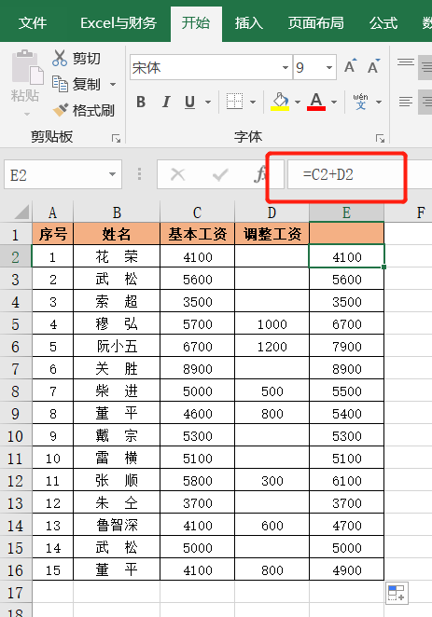This screenshot has width=432, height=617.
Task: Switch to the 插入 tab
Action: point(248,22)
